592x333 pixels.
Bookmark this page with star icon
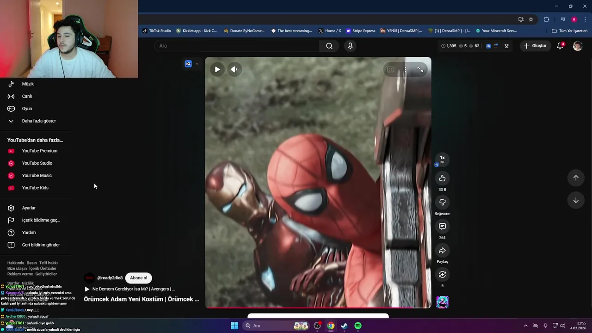point(531,19)
